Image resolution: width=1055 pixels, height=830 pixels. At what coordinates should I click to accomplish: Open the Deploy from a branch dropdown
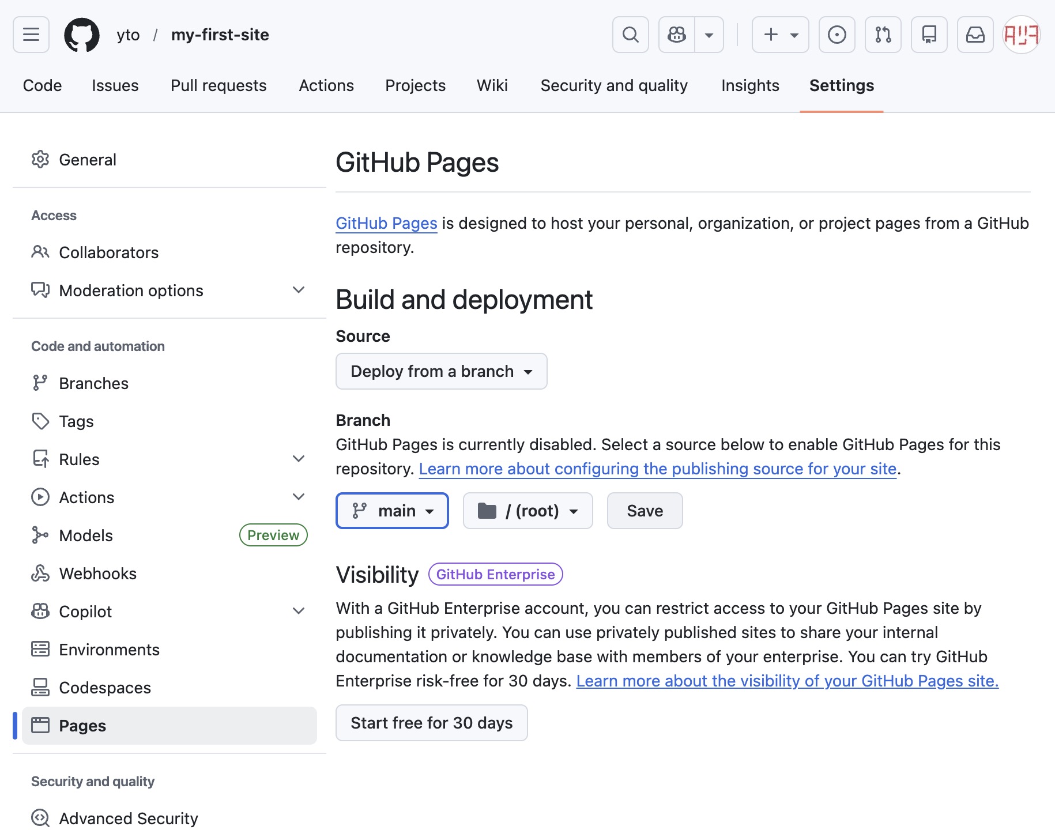point(442,371)
